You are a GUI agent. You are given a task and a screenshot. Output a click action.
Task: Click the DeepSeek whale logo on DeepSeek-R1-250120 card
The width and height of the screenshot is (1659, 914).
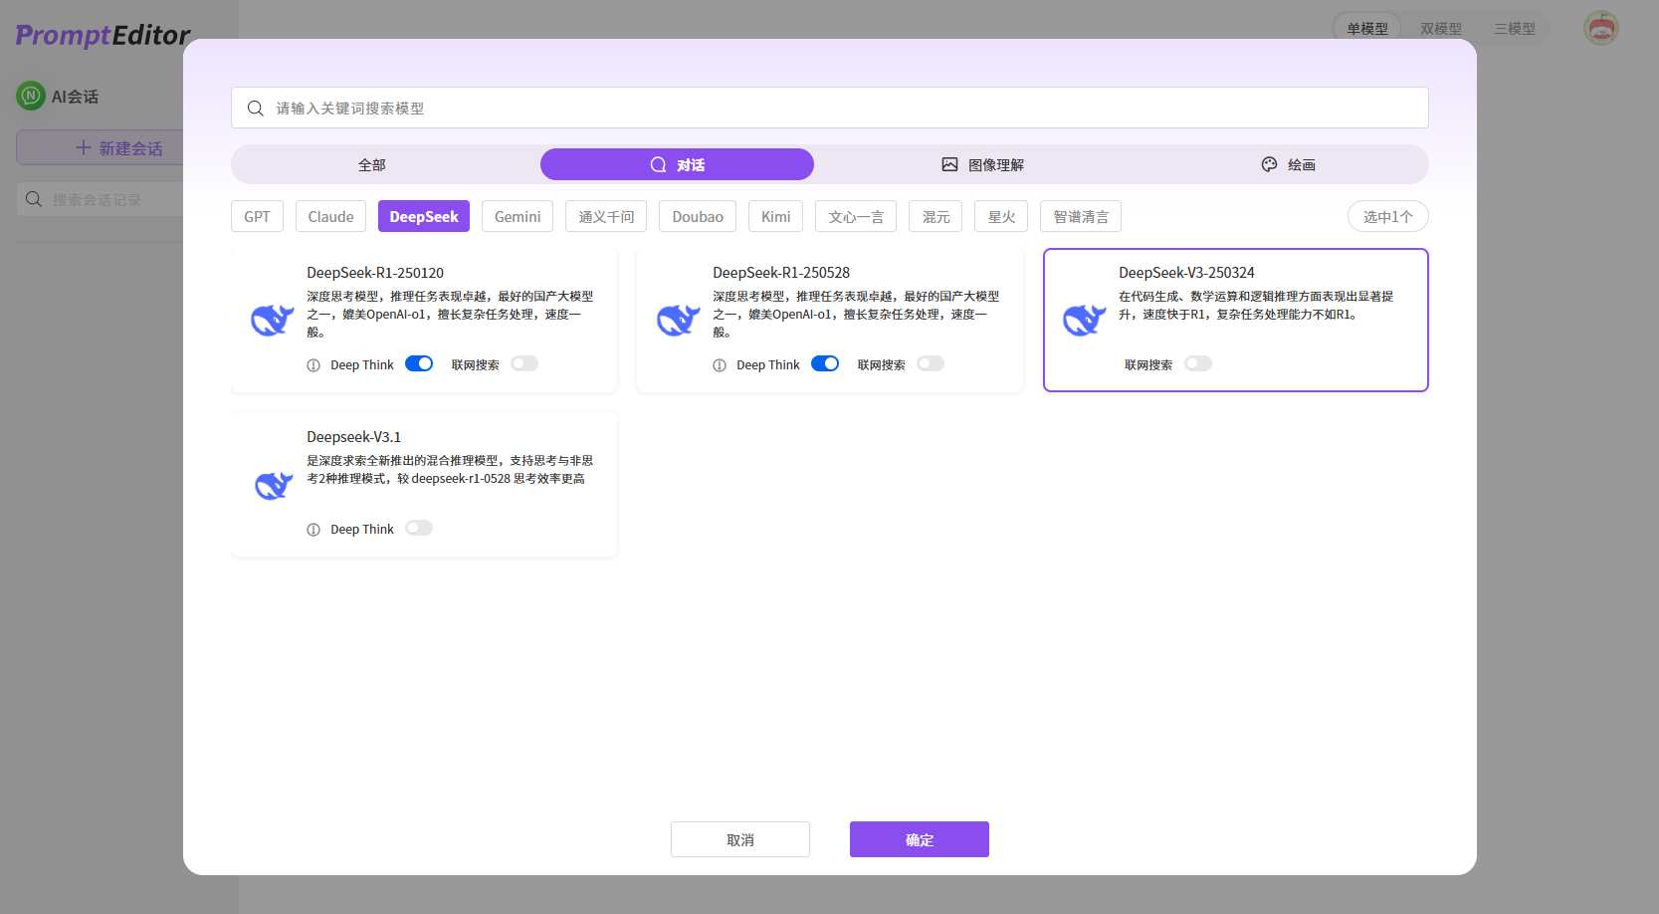click(272, 320)
